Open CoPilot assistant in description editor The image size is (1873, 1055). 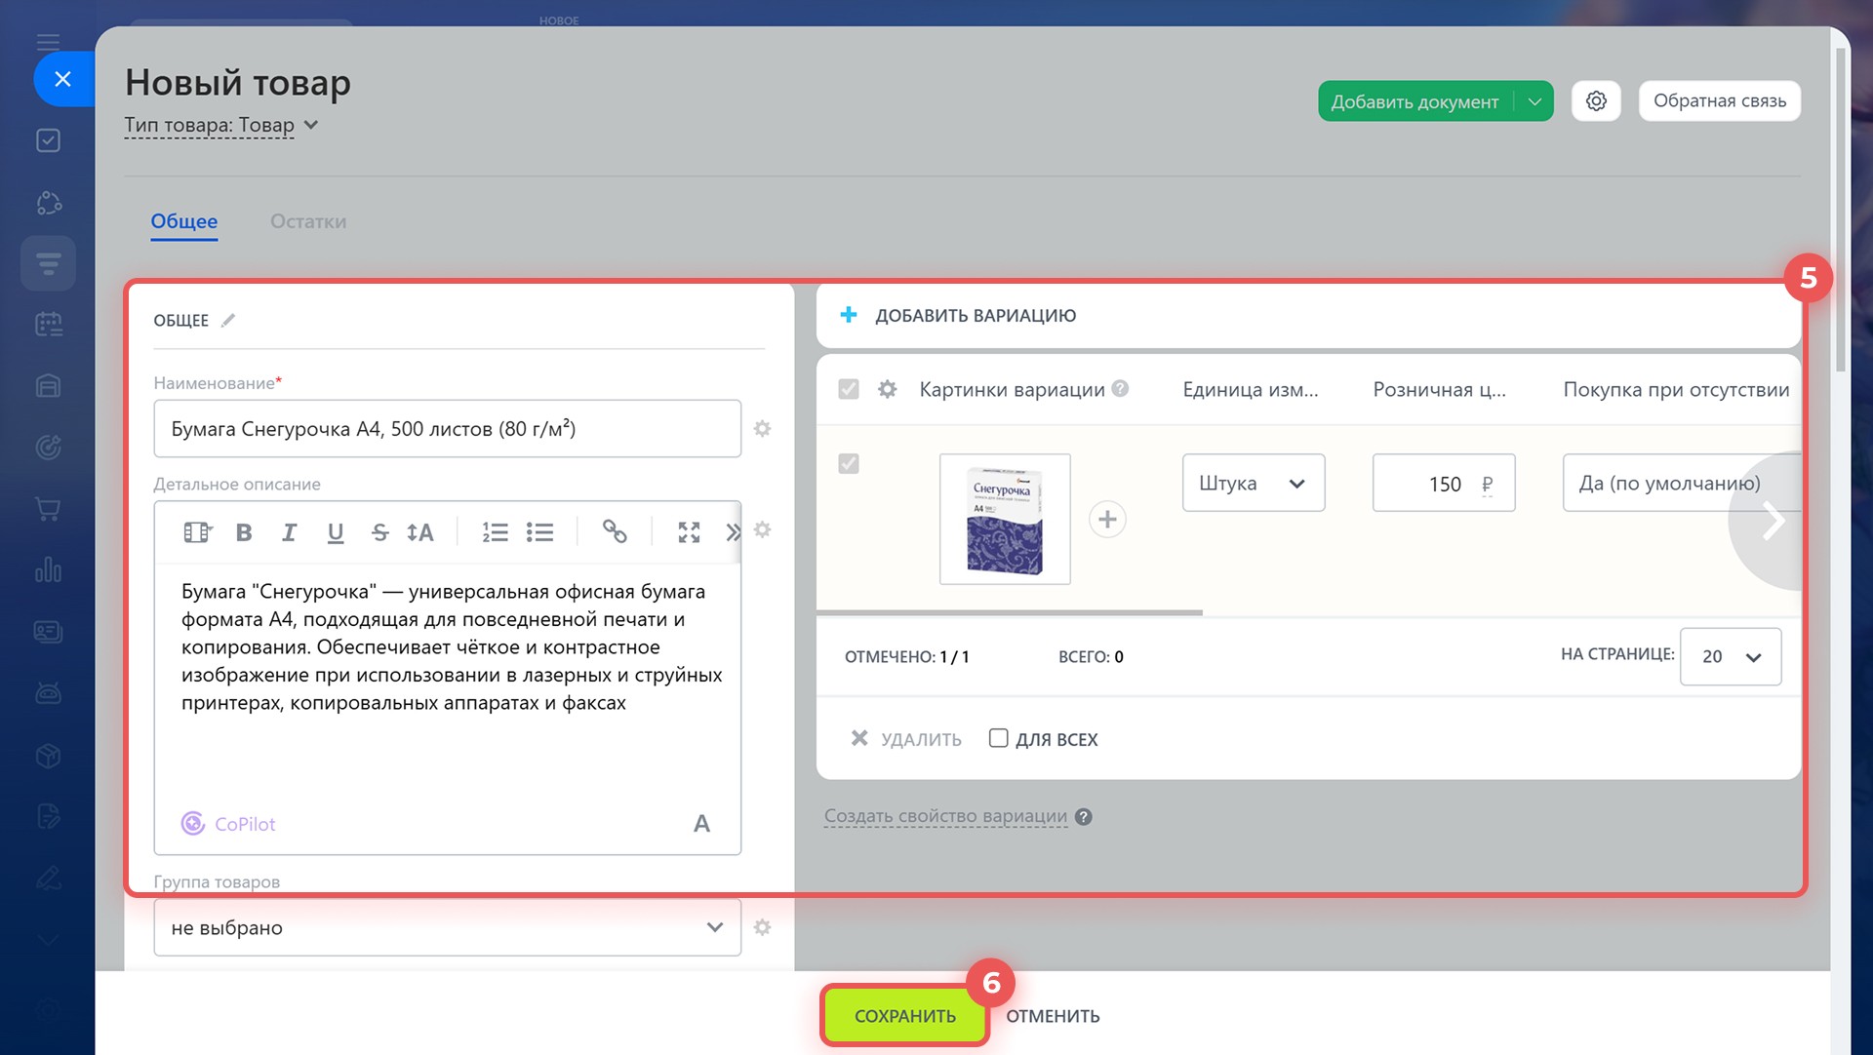[229, 824]
